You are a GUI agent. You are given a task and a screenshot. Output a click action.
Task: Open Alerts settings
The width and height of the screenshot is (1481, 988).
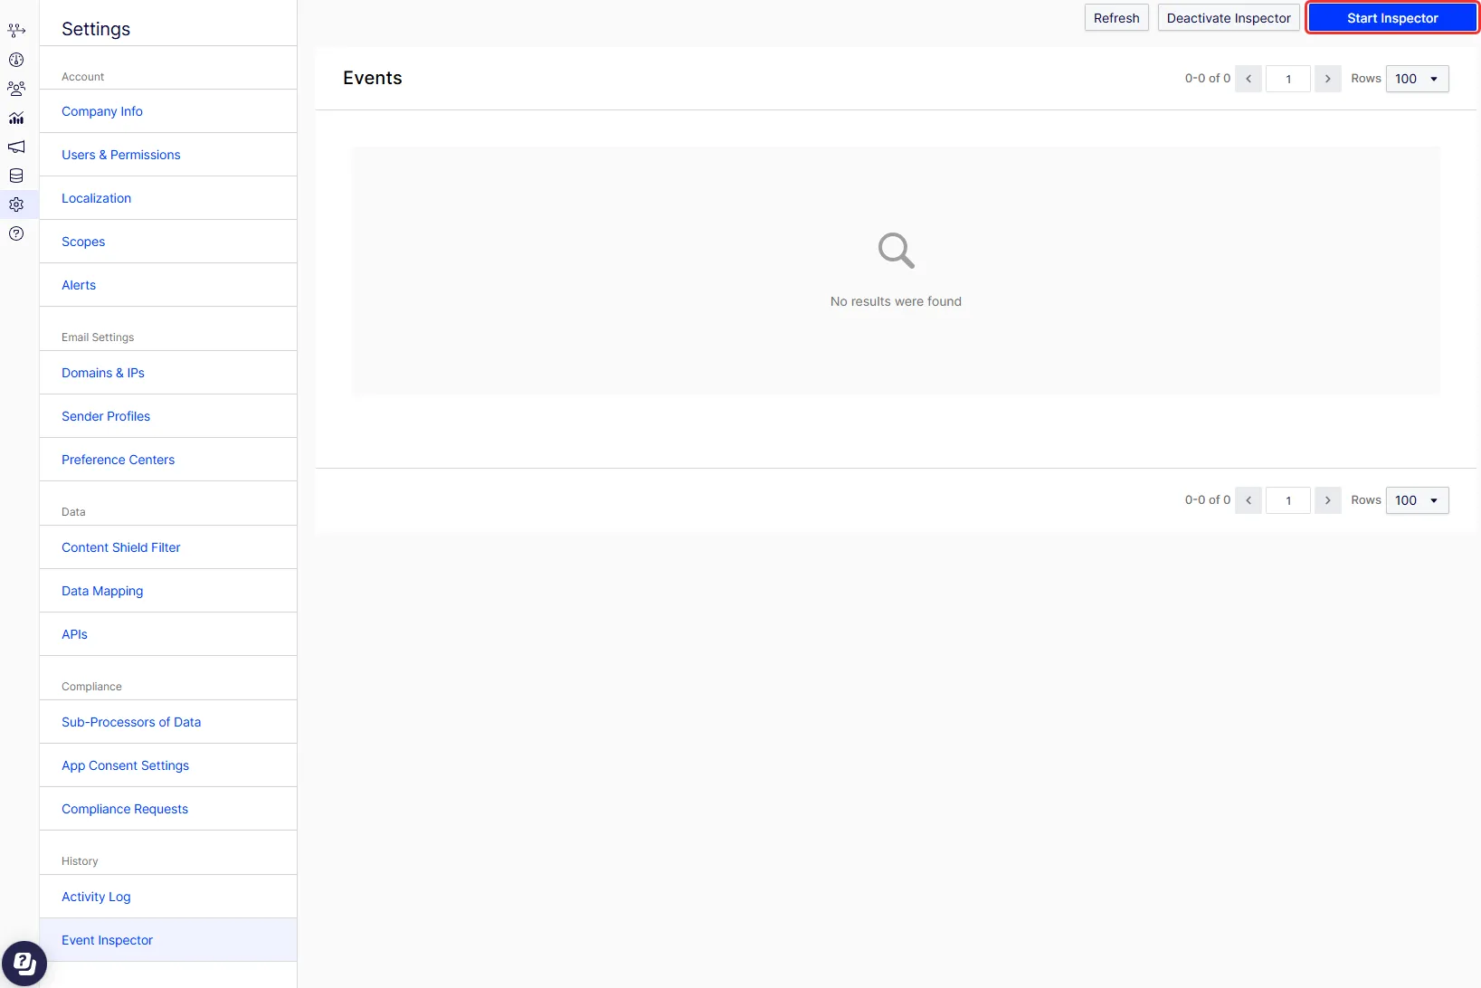point(168,285)
